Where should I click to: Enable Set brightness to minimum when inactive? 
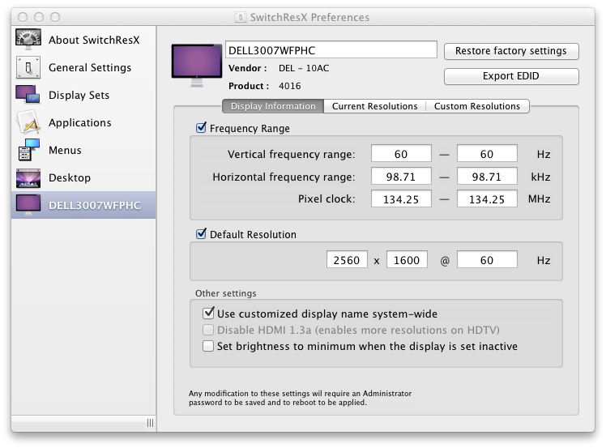tap(208, 346)
